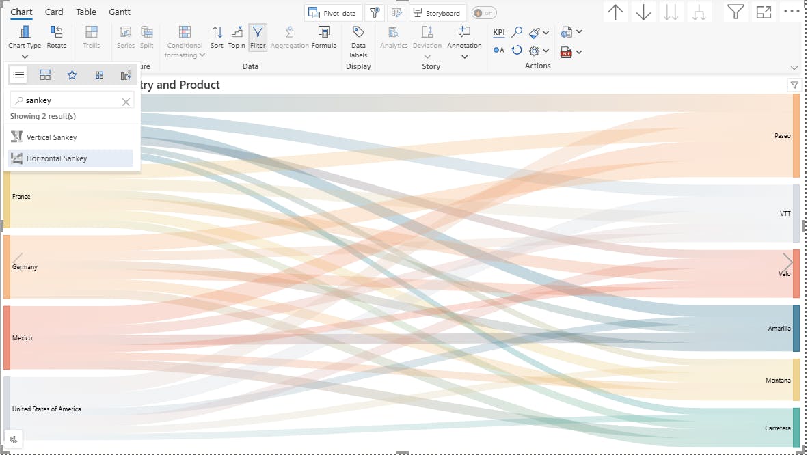
Task: Click the edit grid icon beside Storyboard
Action: [396, 13]
